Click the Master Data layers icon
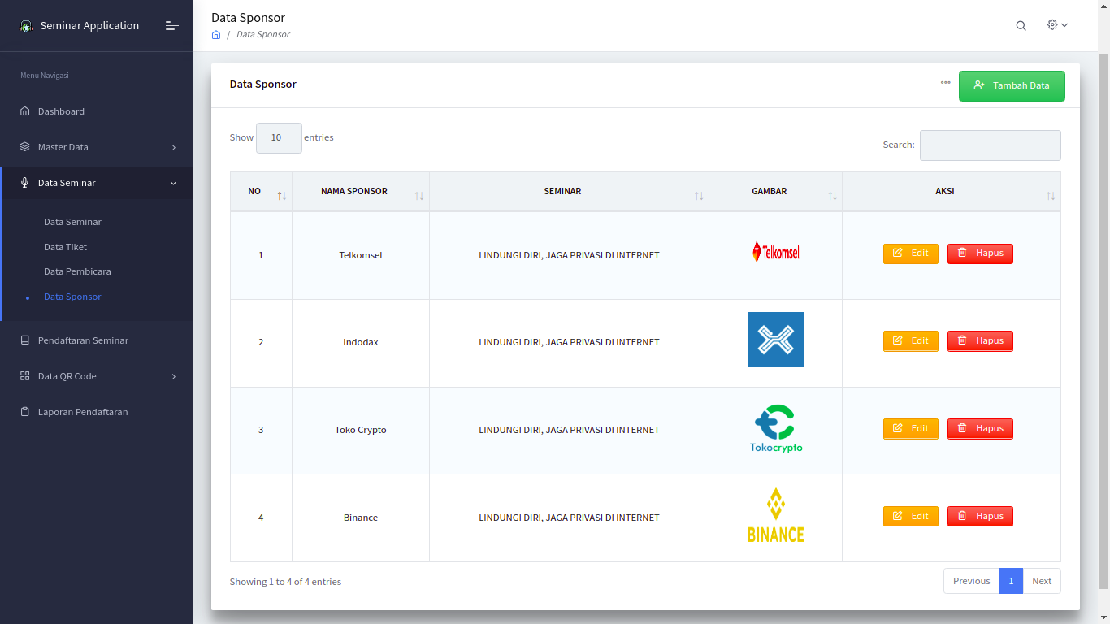This screenshot has width=1110, height=624. (x=24, y=147)
